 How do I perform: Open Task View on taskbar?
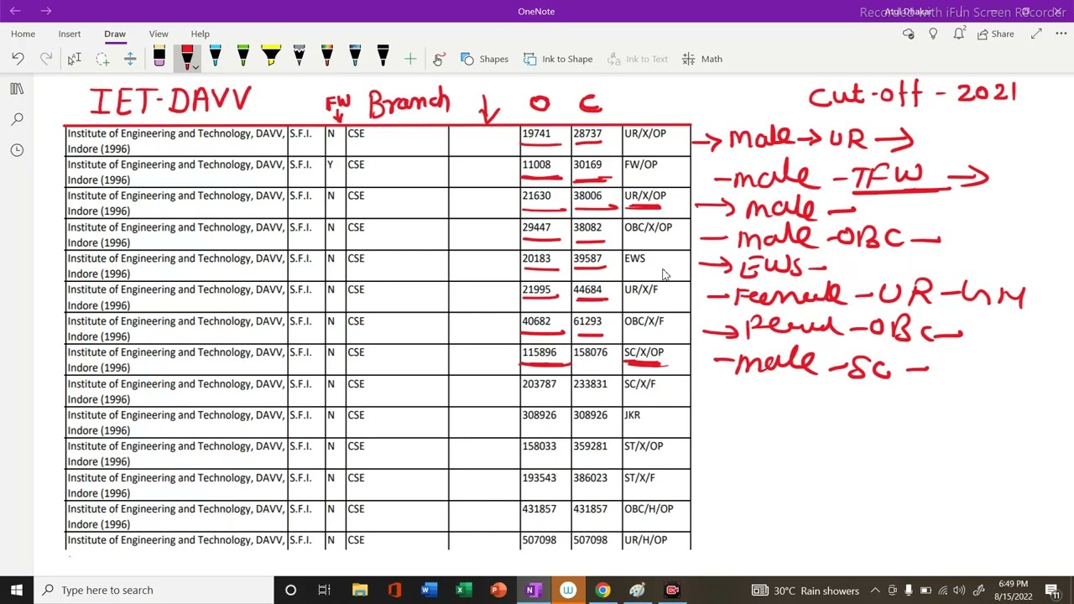tap(325, 590)
